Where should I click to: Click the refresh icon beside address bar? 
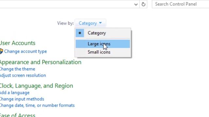pyautogui.click(x=143, y=4)
